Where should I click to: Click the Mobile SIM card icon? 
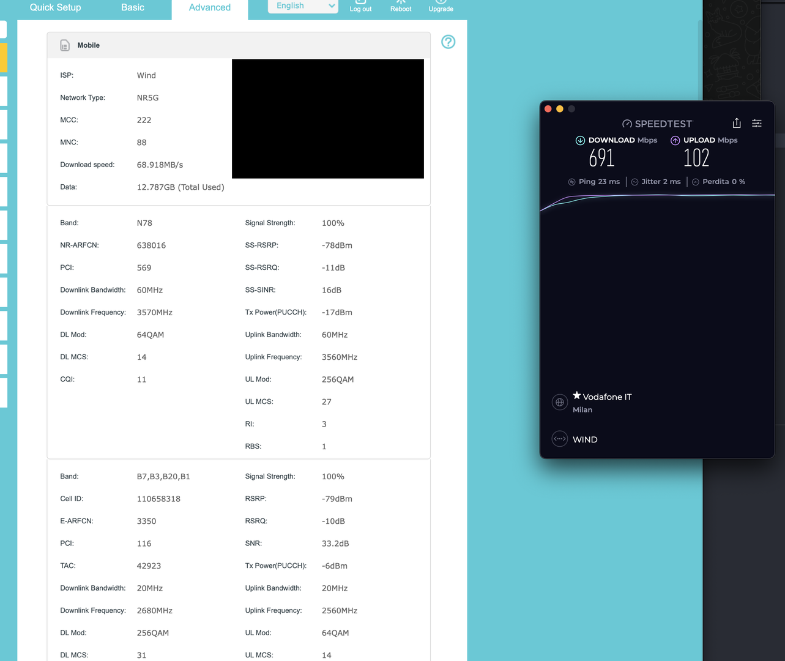point(65,45)
